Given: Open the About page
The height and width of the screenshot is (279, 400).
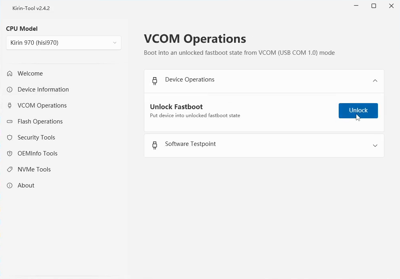Looking at the screenshot, I should coord(26,185).
